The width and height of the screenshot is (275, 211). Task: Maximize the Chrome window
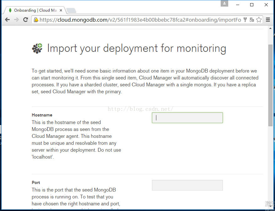[252, 5]
